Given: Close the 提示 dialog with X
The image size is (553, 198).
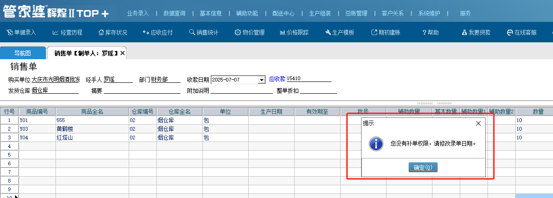Looking at the screenshot, I should click(478, 123).
